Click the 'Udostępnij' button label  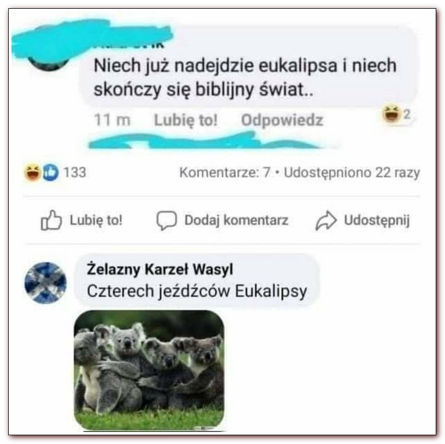pos(377,220)
